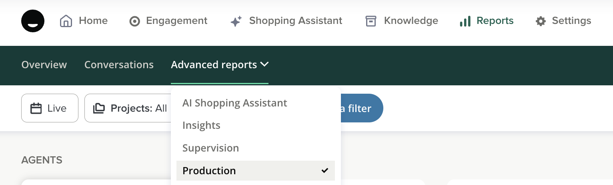Open Settings via the gear icon
Viewport: 613px width, 185px height.
pos(541,21)
